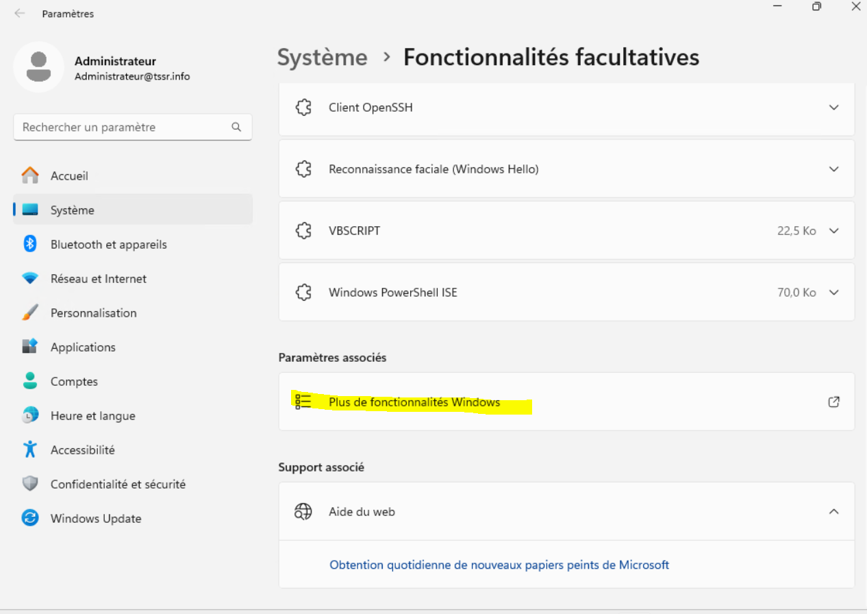Click the search magnifier icon
The height and width of the screenshot is (614, 867).
236,127
